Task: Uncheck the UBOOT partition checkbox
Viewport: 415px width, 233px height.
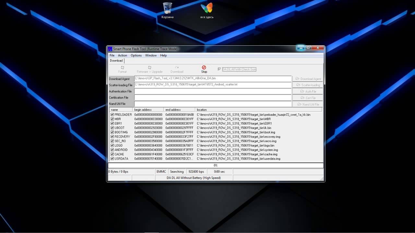Action: 112,128
